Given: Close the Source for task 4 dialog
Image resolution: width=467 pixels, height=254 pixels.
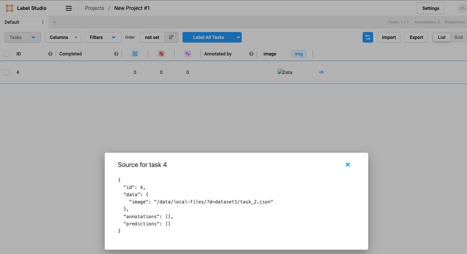Looking at the screenshot, I should [x=348, y=164].
